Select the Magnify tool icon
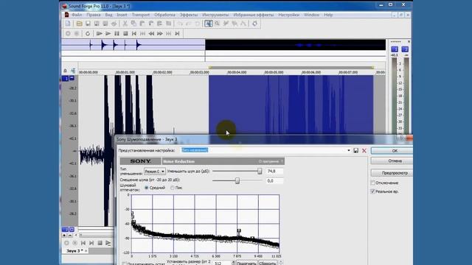The image size is (472, 265). (218, 24)
